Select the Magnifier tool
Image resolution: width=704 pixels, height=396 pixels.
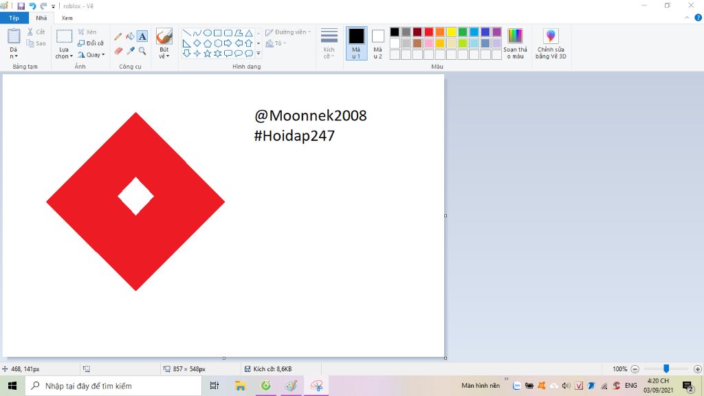tap(142, 51)
